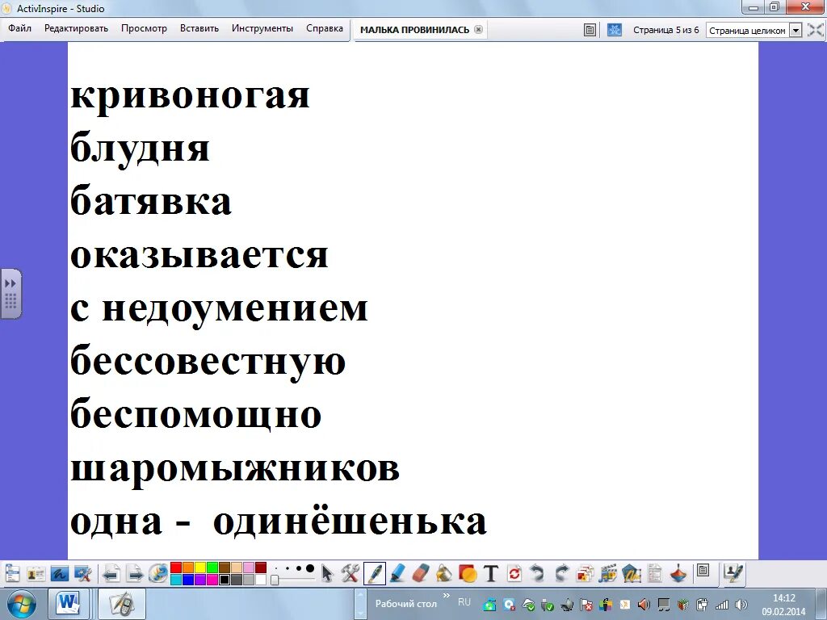Close the МАЛЬКА ПРОВИНИЛАСЬ tab
The height and width of the screenshot is (620, 827).
coord(478,30)
